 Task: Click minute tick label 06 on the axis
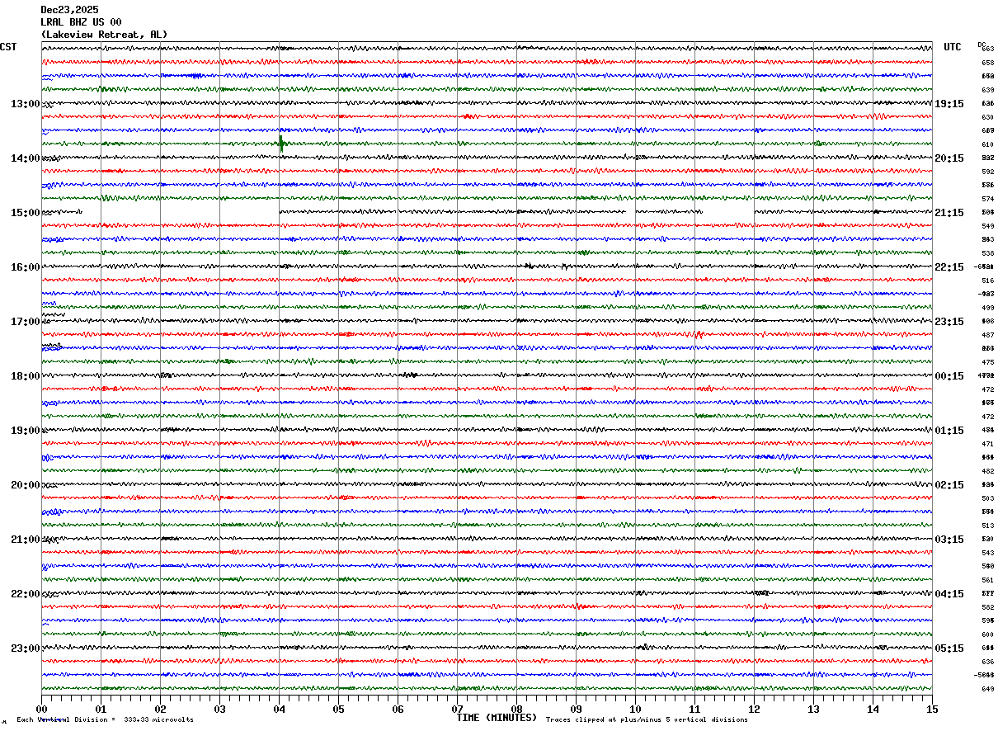pyautogui.click(x=398, y=709)
